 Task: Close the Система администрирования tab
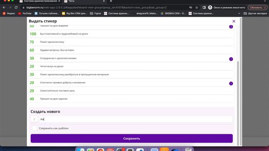(59, 1)
